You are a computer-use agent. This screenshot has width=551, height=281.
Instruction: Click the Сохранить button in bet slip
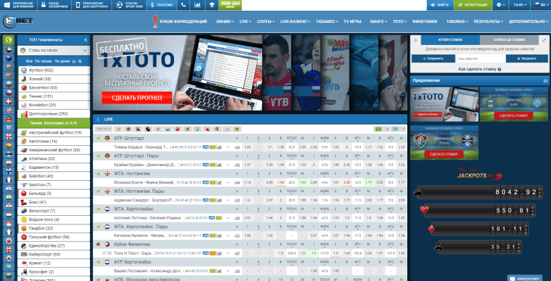pos(433,58)
